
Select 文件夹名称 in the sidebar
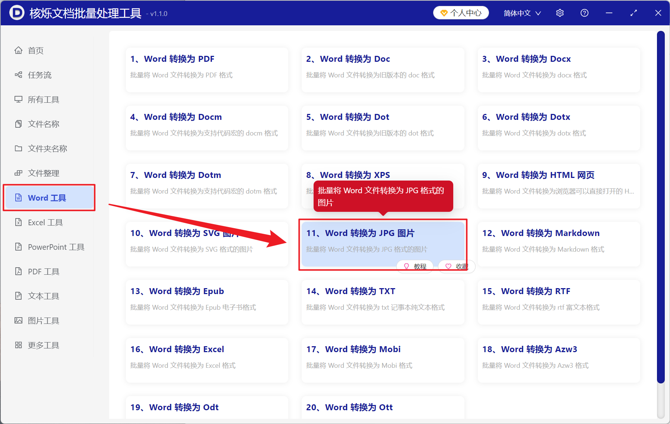tap(47, 149)
